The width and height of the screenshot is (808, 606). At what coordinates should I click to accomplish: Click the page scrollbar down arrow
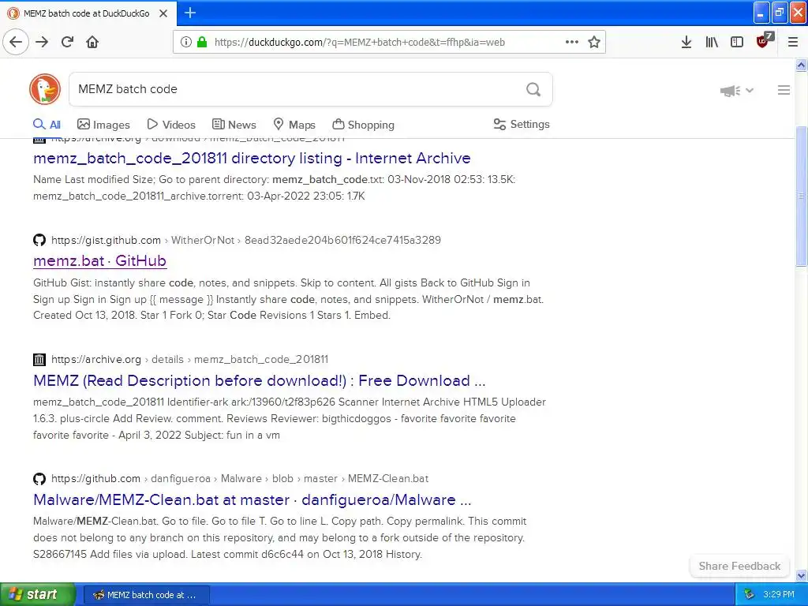tap(802, 575)
